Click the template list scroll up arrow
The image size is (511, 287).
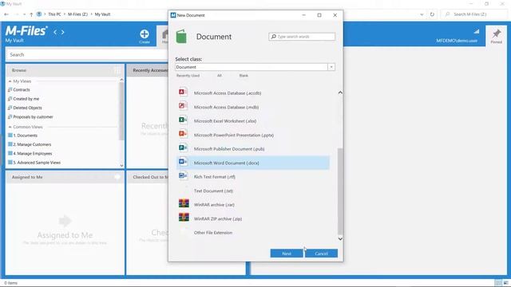click(x=340, y=92)
